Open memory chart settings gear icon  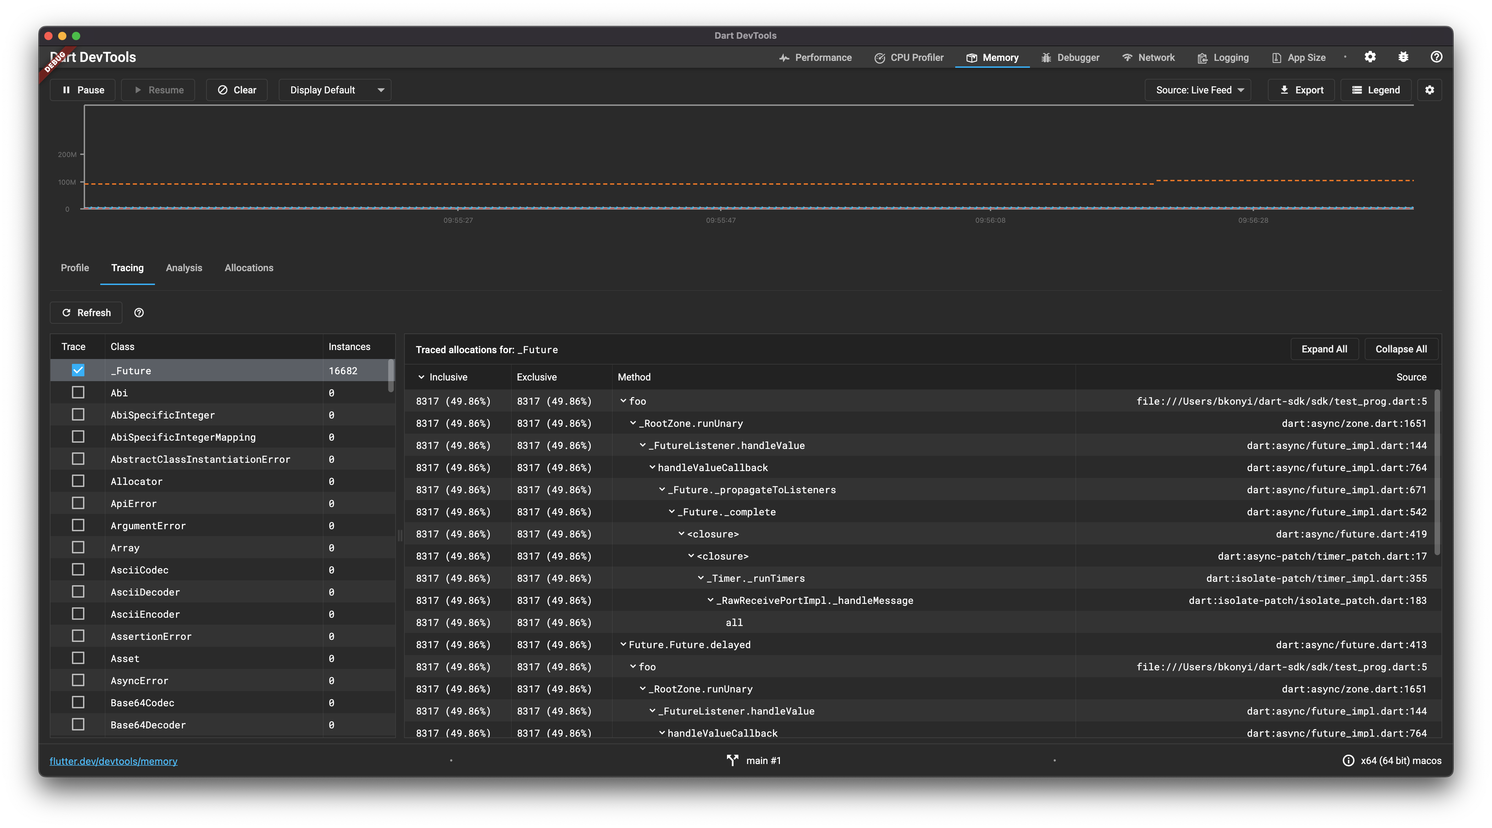[1429, 90]
